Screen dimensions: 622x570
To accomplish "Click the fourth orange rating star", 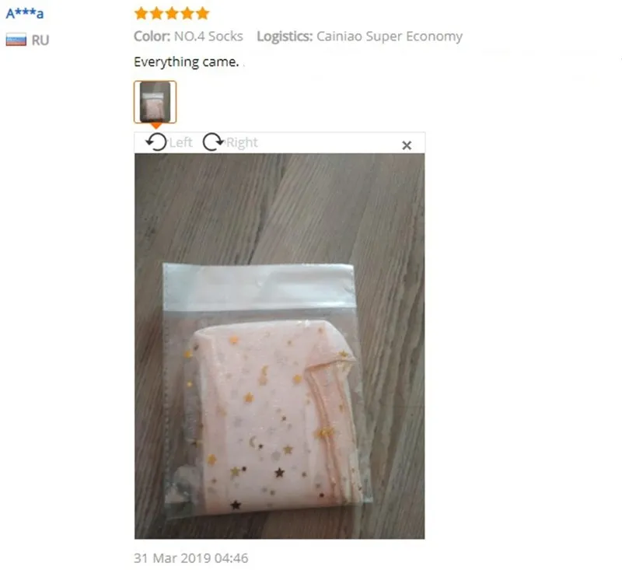I will [x=187, y=13].
